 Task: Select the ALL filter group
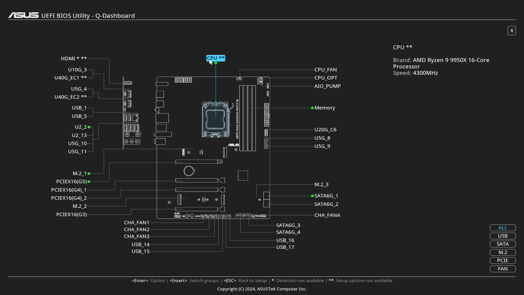pyautogui.click(x=502, y=228)
